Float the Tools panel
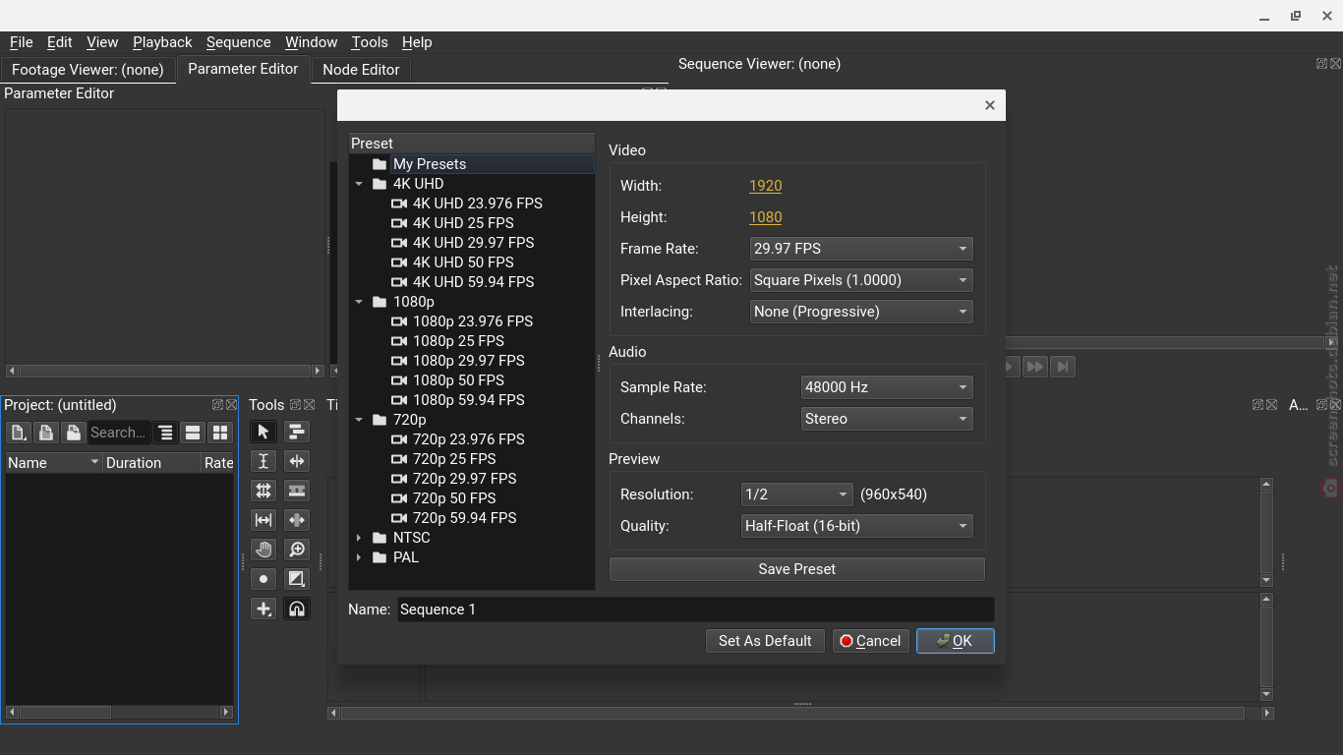Image resolution: width=1343 pixels, height=755 pixels. 295,405
